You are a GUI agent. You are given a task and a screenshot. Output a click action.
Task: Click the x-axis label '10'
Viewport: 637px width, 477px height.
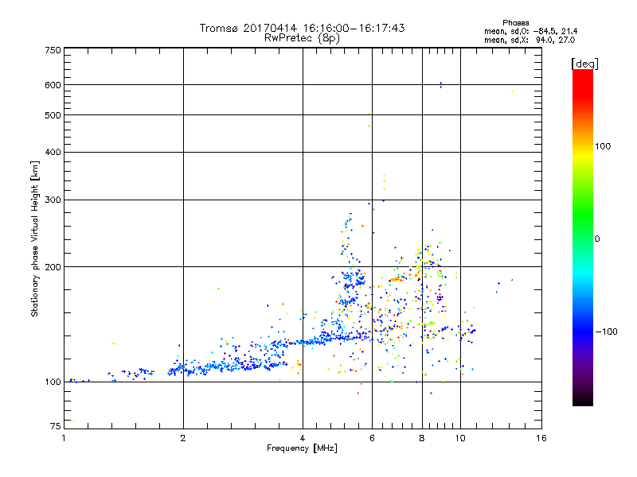pos(460,438)
